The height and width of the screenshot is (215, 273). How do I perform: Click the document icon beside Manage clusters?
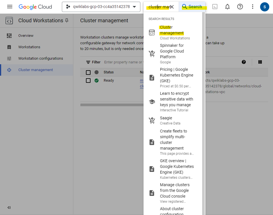pyautogui.click(x=152, y=193)
